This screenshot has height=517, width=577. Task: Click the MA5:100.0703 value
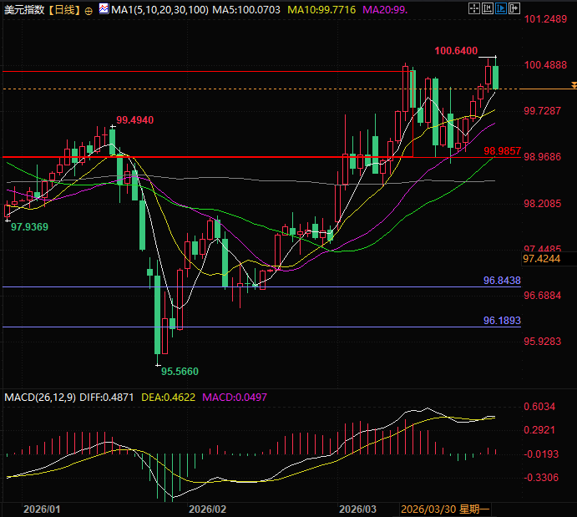pyautogui.click(x=246, y=10)
